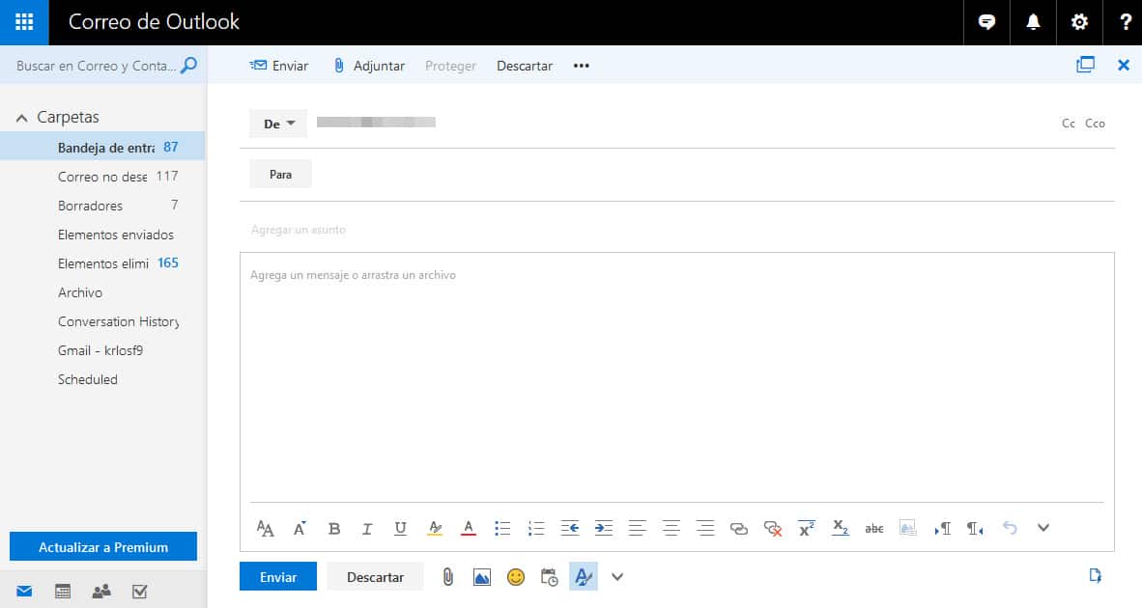Align text to the left
Viewport: 1142px width, 608px height.
[x=638, y=529]
